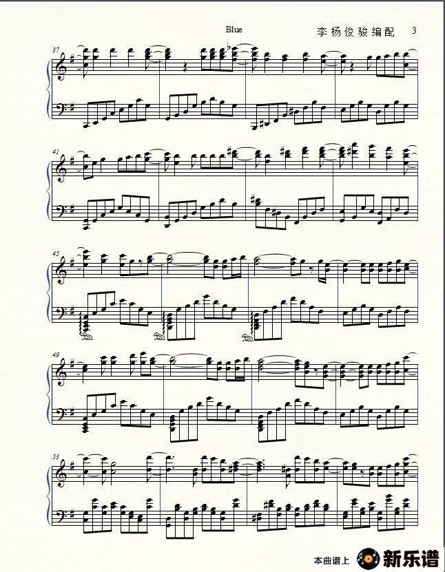Click the 新乐谱 vinyl record logo icon
This screenshot has height=572, width=445.
(x=369, y=558)
